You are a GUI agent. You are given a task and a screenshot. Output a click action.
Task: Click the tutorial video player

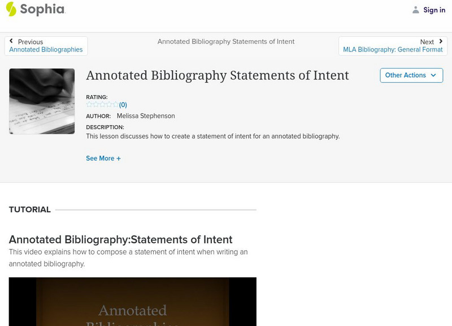[x=133, y=302]
